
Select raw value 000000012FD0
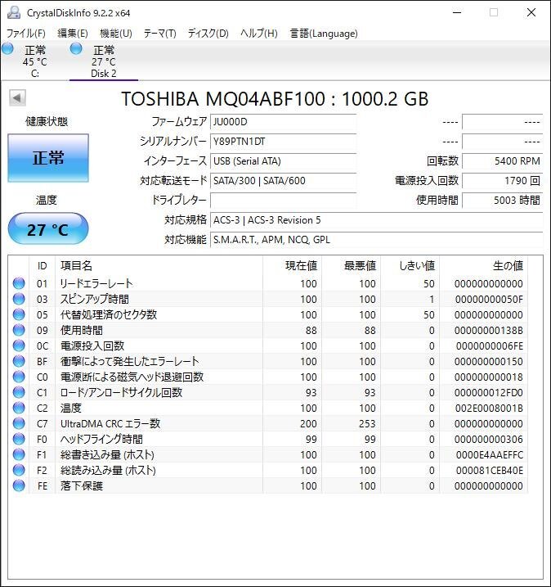pyautogui.click(x=489, y=393)
